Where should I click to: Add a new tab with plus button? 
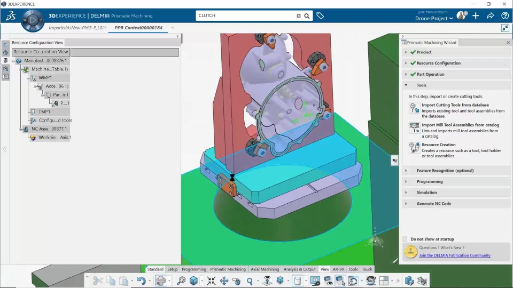click(173, 28)
